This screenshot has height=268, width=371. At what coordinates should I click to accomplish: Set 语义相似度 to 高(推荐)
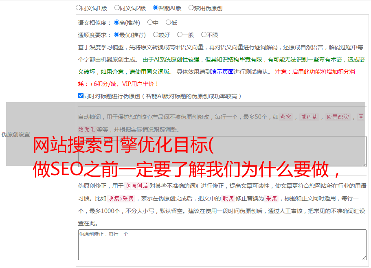(116, 22)
